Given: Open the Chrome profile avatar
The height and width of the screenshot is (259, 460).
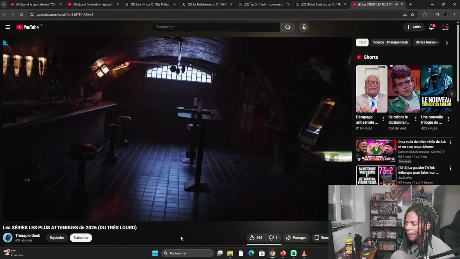Looking at the screenshot, I should tap(446, 14).
